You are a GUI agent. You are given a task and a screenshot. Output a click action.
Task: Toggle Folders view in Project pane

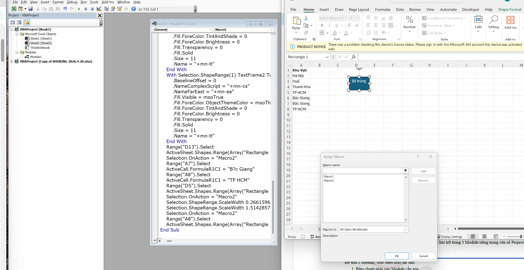(x=27, y=23)
